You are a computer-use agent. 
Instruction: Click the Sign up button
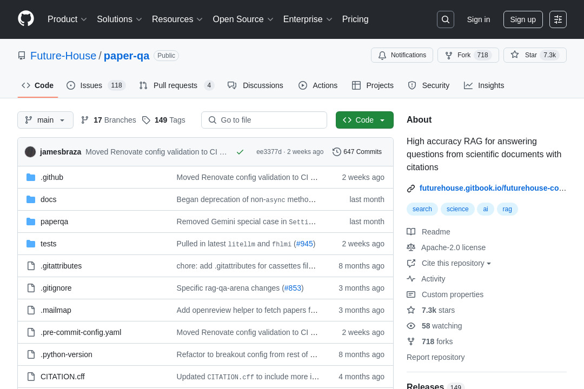point(523,19)
